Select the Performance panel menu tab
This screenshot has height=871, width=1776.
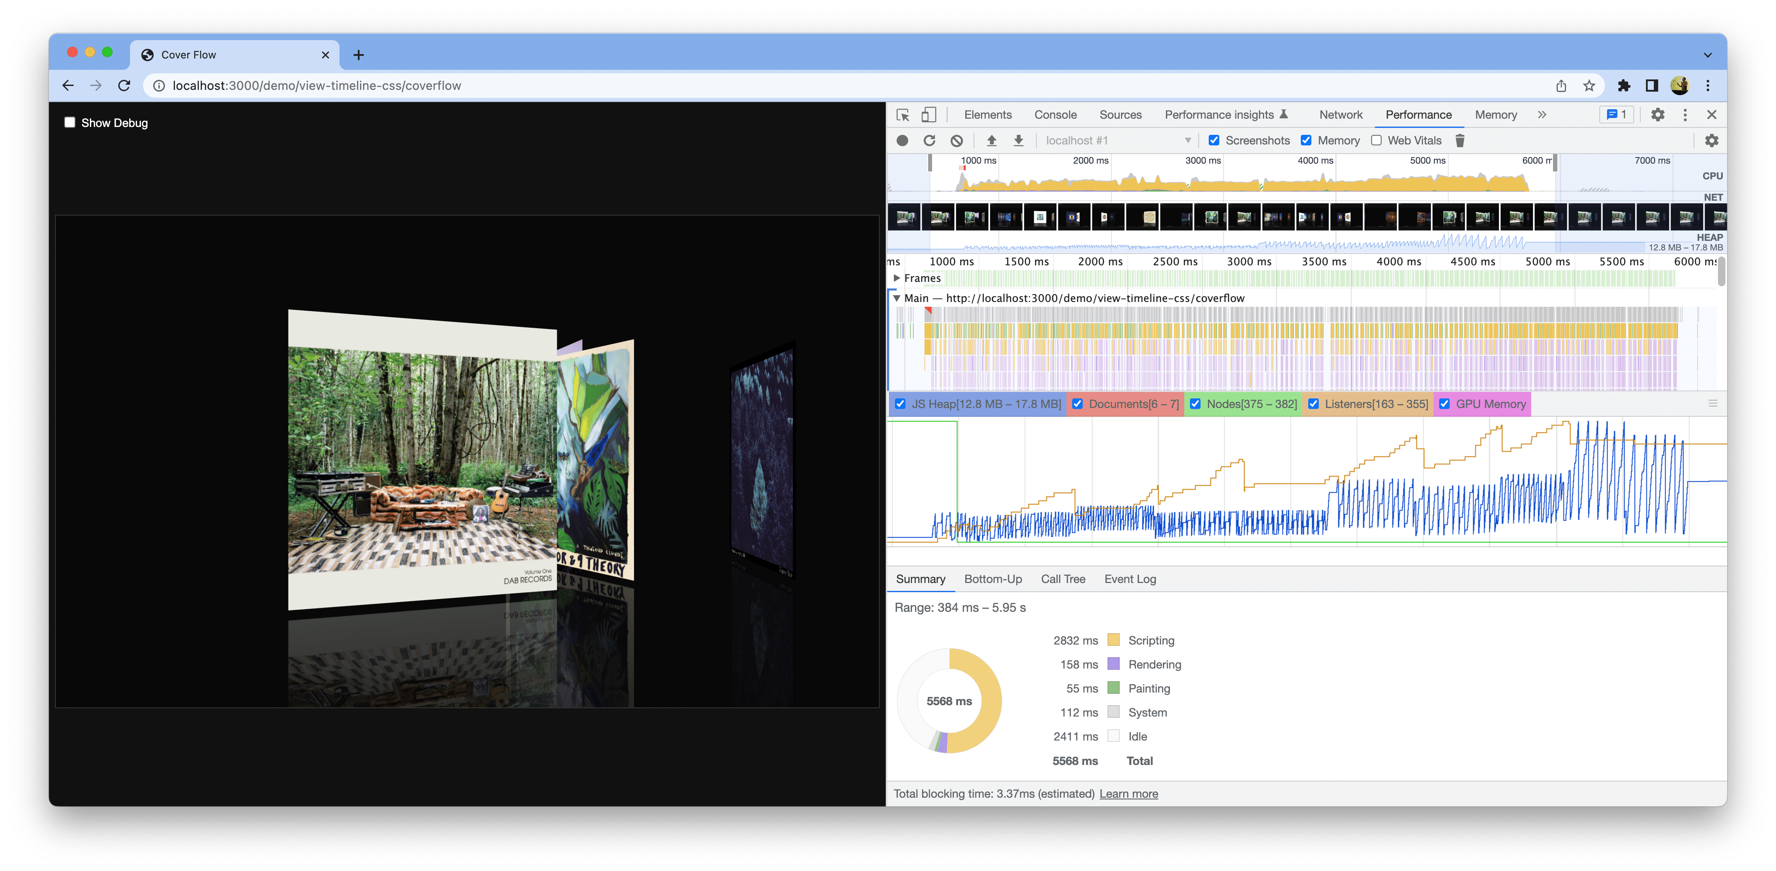(1418, 114)
